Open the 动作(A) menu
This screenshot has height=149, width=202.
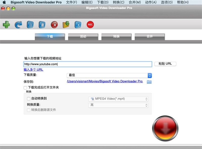click(151, 2)
